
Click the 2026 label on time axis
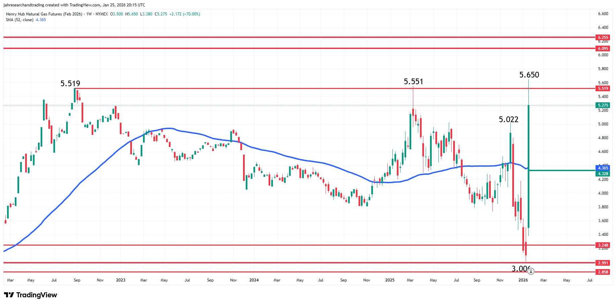pyautogui.click(x=523, y=280)
